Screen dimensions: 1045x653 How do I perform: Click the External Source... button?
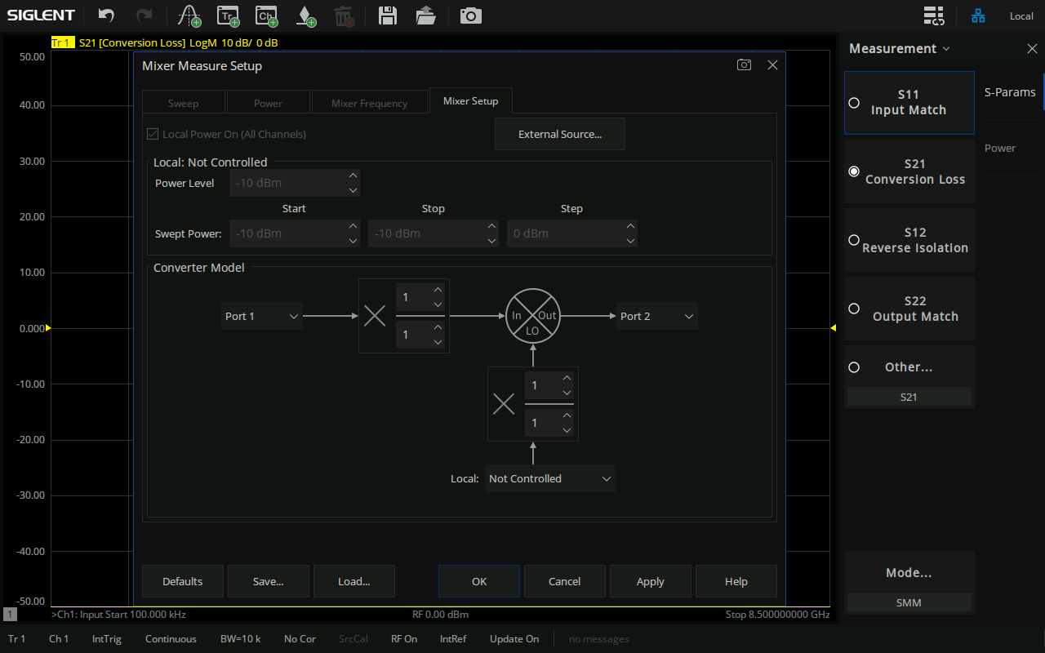pyautogui.click(x=559, y=134)
